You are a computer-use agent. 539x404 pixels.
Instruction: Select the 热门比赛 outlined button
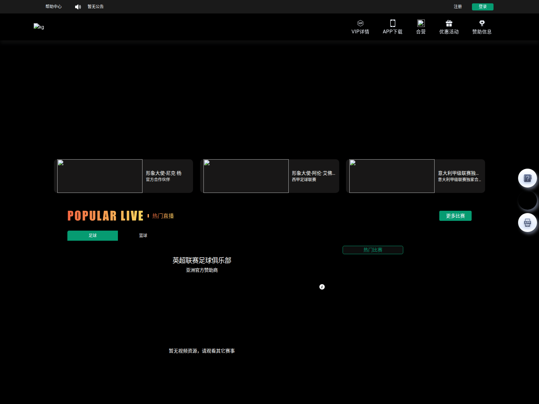[373, 250]
